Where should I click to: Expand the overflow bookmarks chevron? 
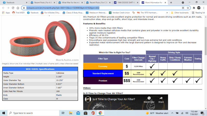tap(167, 13)
